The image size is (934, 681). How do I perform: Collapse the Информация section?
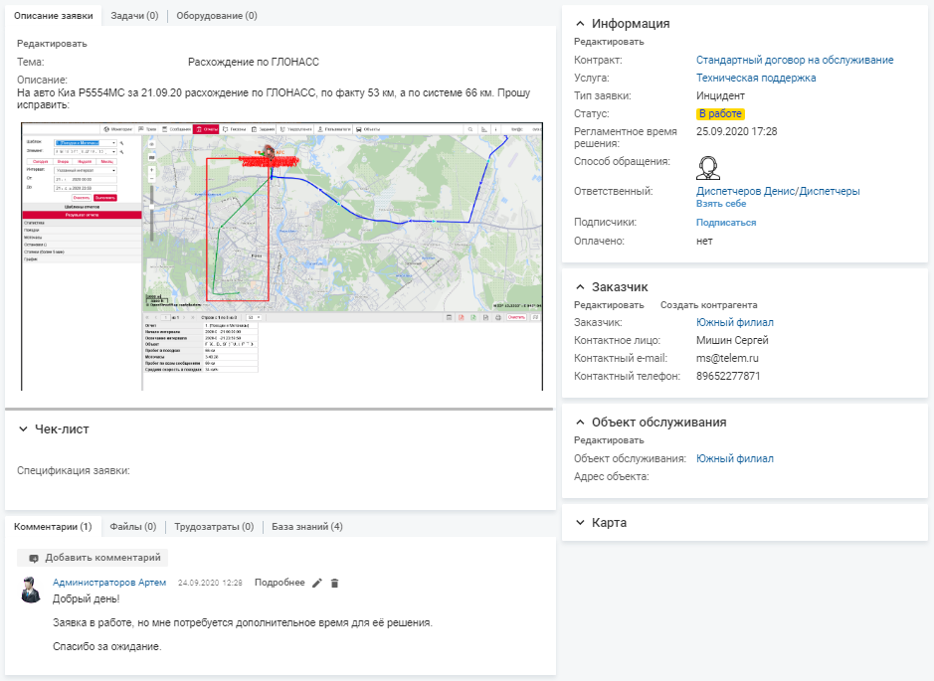[x=580, y=24]
